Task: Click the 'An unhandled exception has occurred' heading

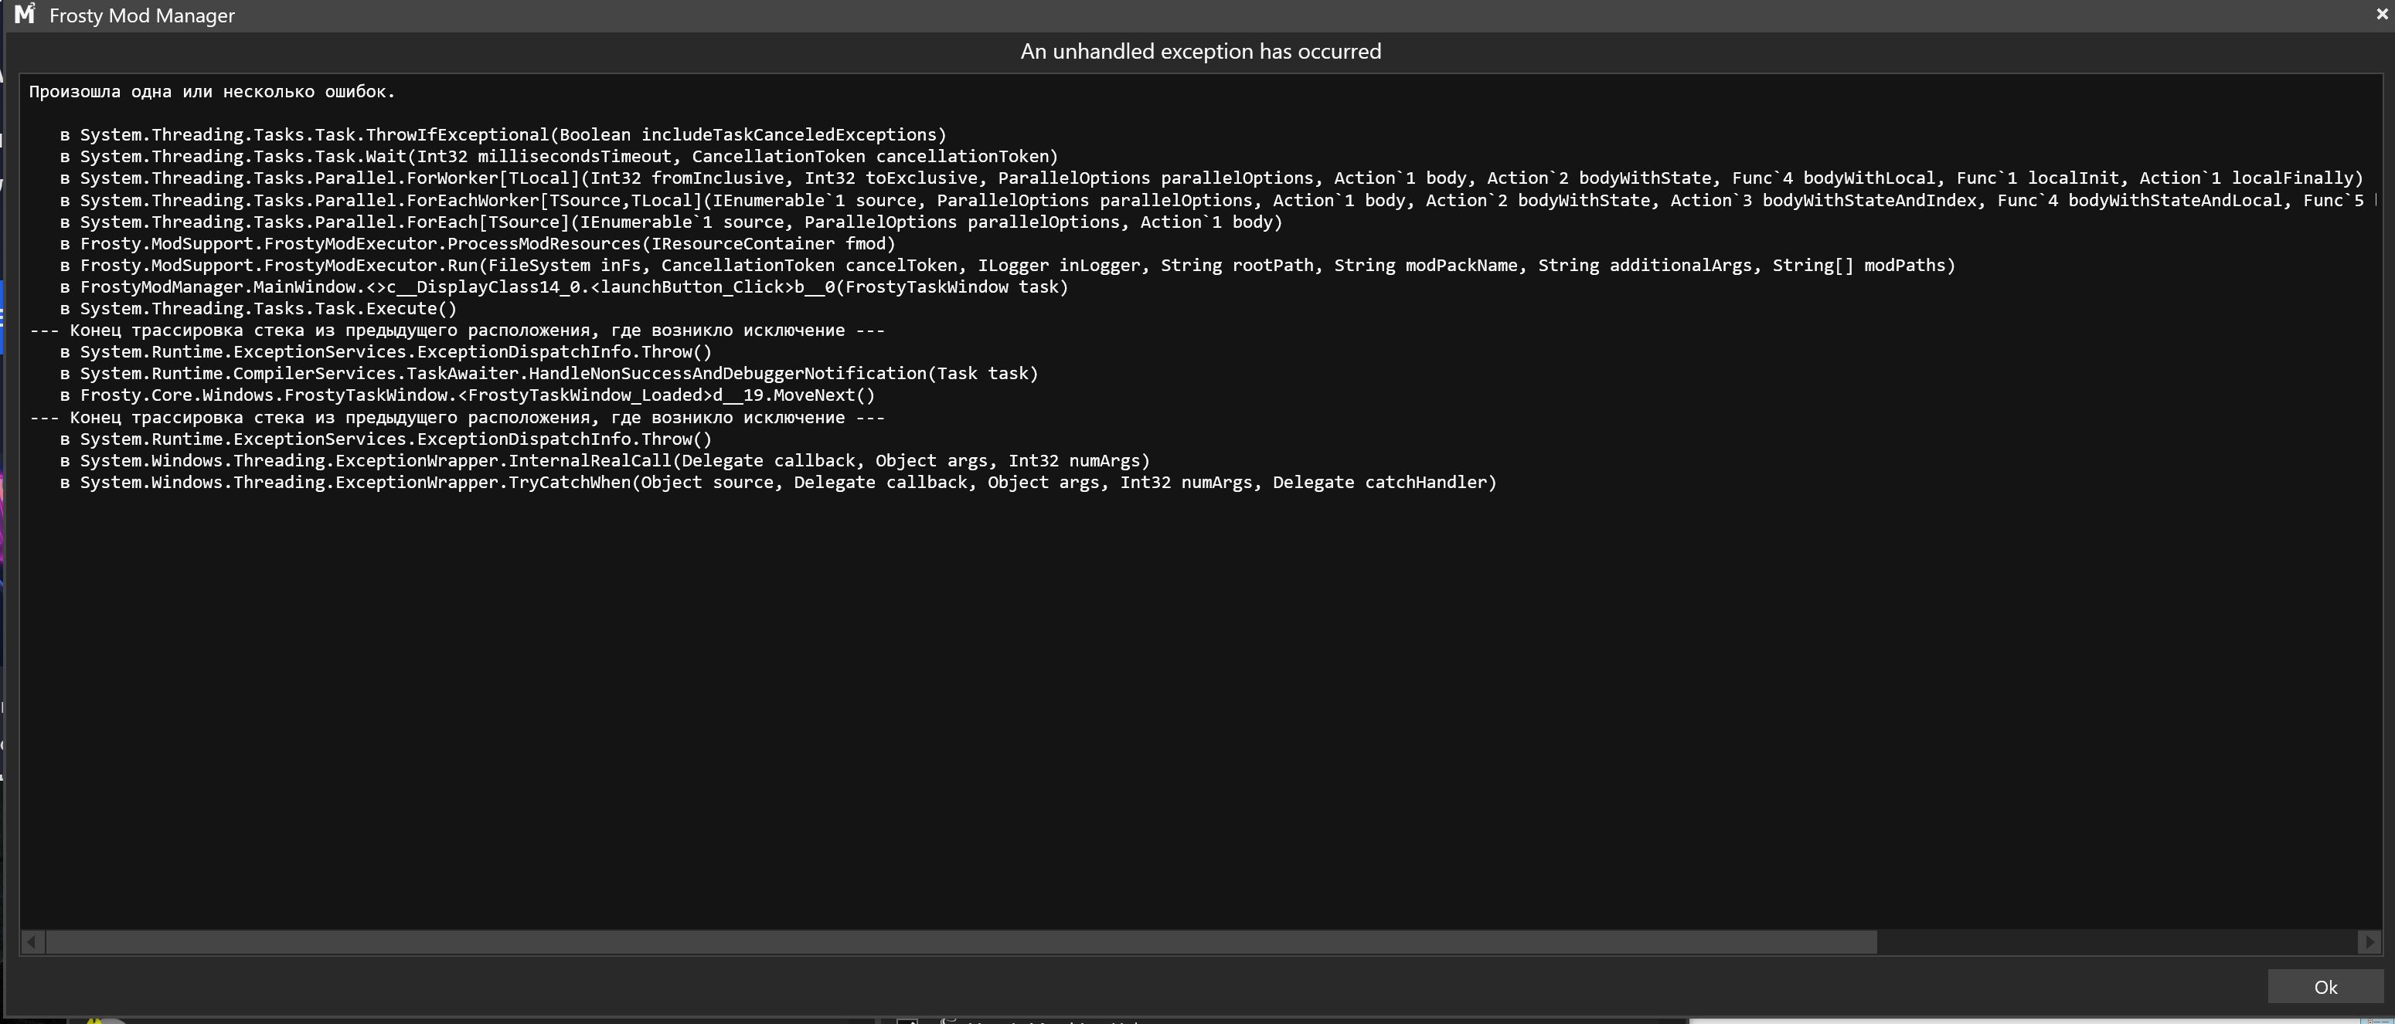Action: point(1200,51)
